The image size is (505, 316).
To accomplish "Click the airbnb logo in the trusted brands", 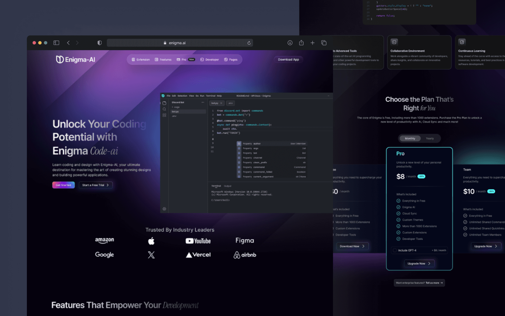I will (245, 255).
